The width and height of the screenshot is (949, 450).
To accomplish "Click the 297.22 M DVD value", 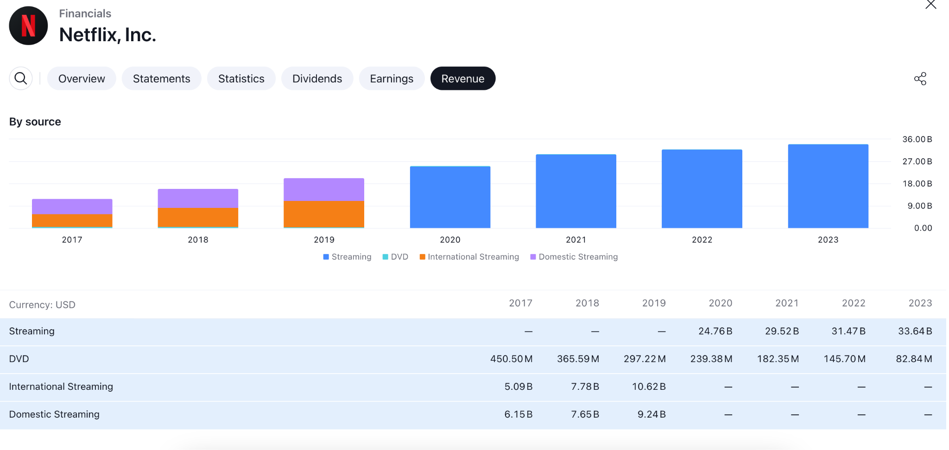I will pyautogui.click(x=645, y=359).
